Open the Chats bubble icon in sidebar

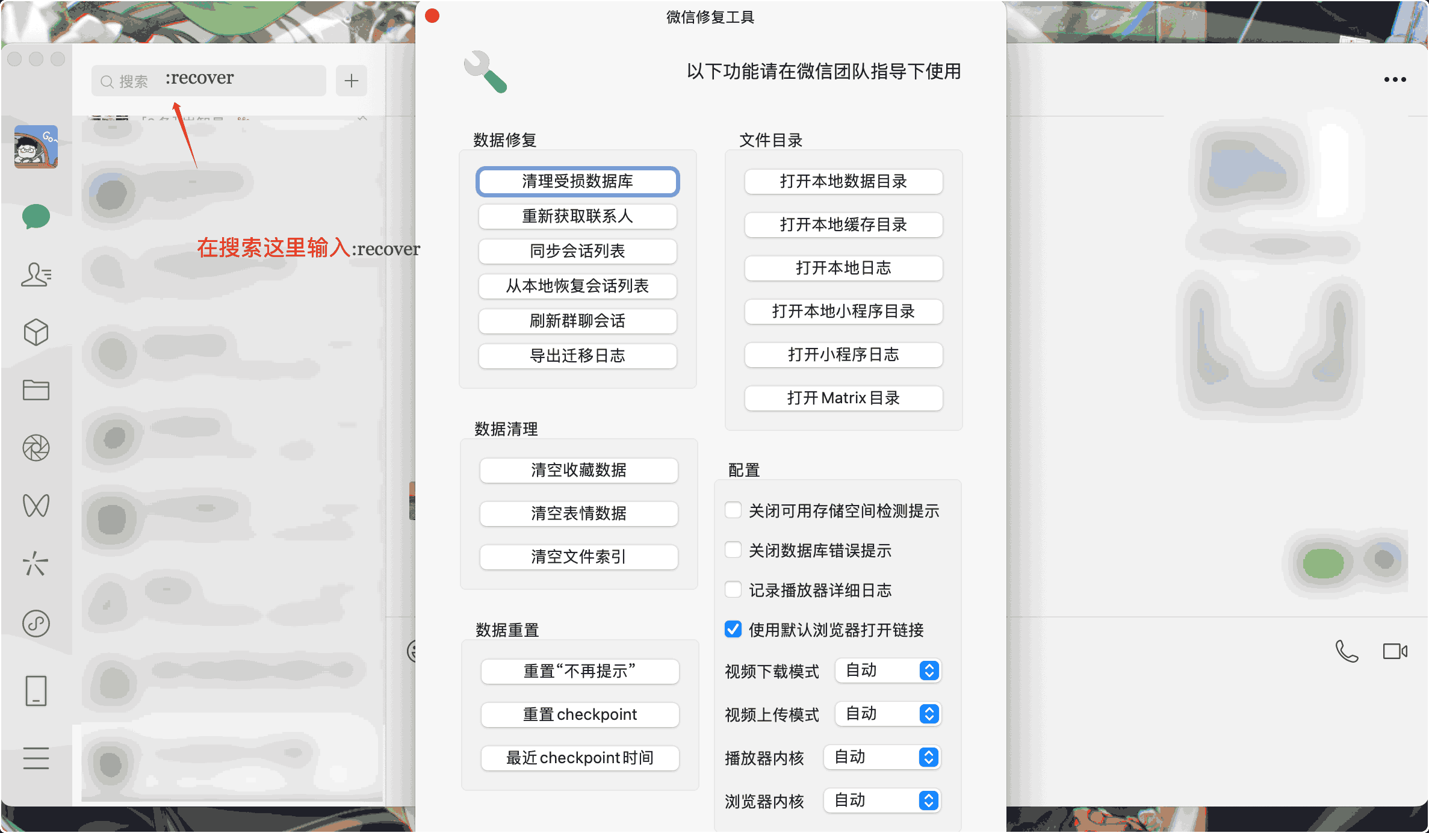pyautogui.click(x=36, y=217)
